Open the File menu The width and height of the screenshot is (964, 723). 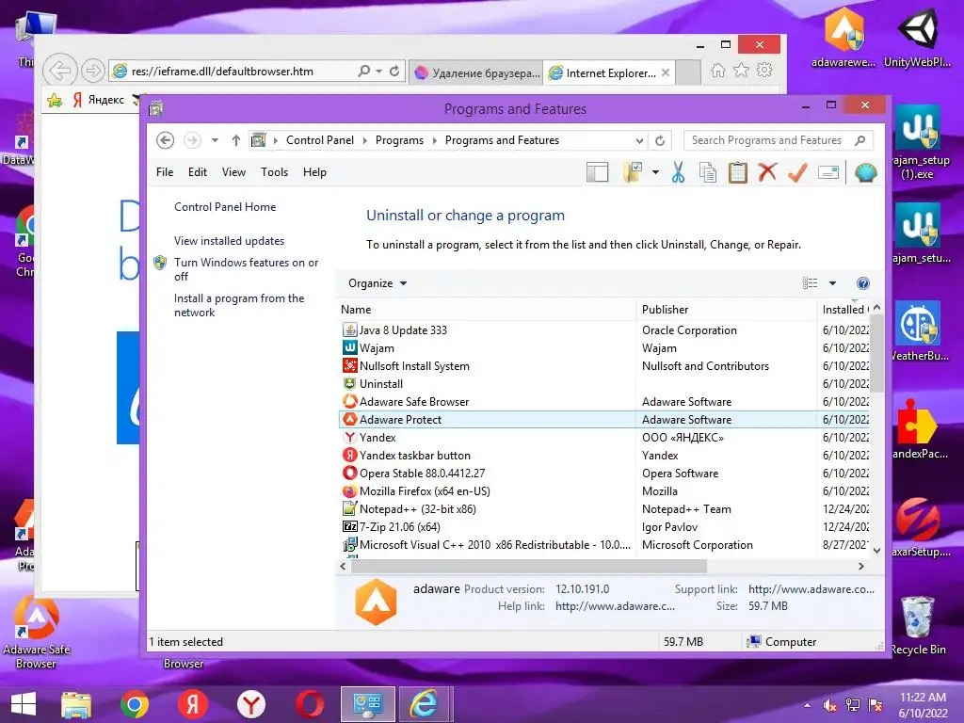(x=165, y=172)
